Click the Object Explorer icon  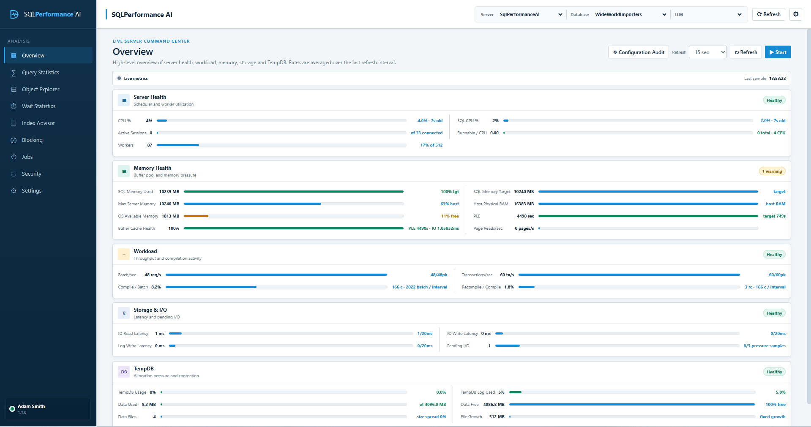pos(14,90)
